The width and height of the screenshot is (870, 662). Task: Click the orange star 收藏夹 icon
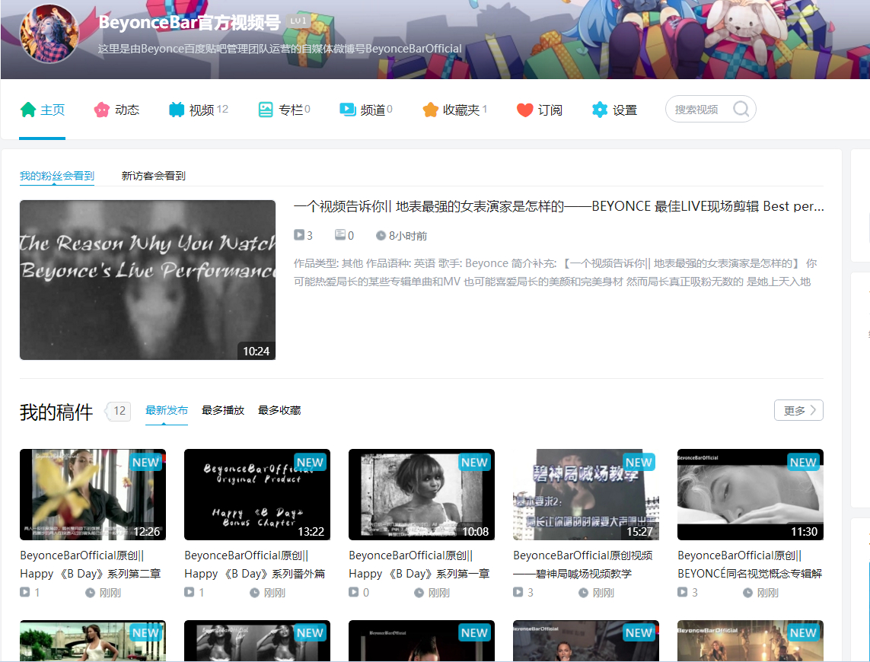tap(431, 110)
